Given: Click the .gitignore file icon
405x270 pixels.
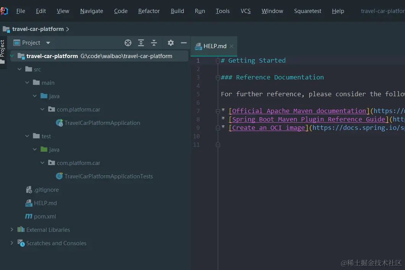Looking at the screenshot, I should [29, 190].
